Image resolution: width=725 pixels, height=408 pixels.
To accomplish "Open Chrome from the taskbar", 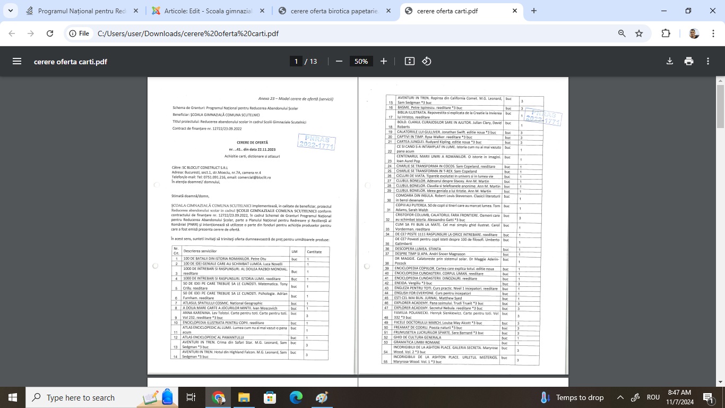I will [218, 397].
